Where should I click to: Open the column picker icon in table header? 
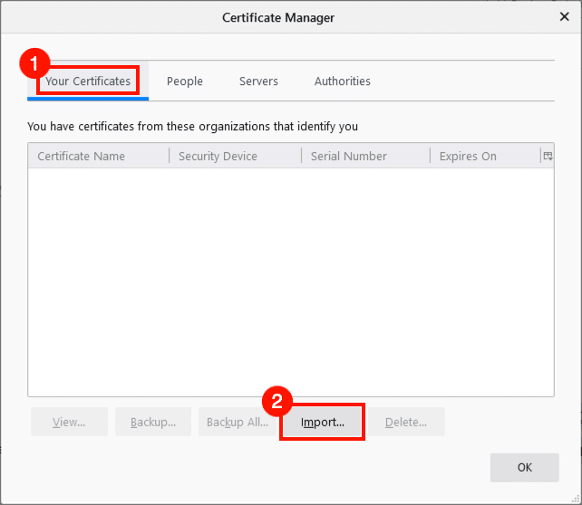[547, 156]
